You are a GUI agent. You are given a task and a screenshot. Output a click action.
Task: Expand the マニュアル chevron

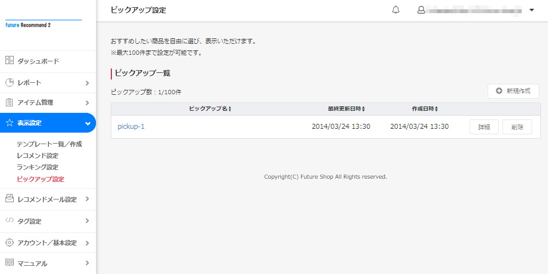tap(87, 263)
